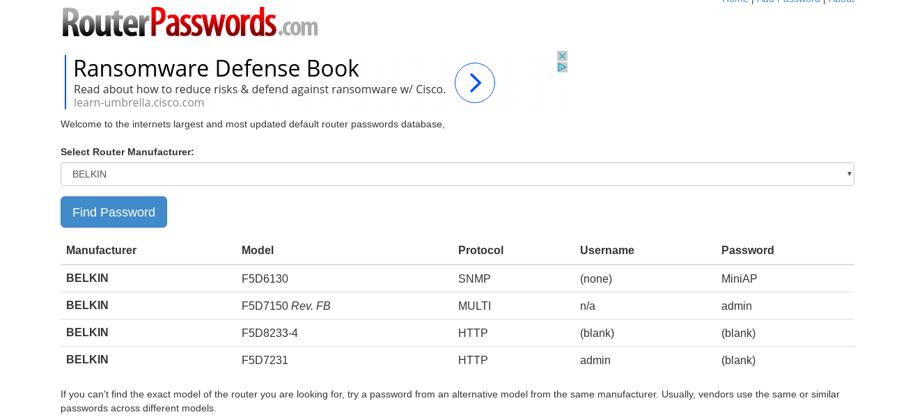The height and width of the screenshot is (417, 915).
Task: Select the F5D8233-4 model cell
Action: [269, 333]
